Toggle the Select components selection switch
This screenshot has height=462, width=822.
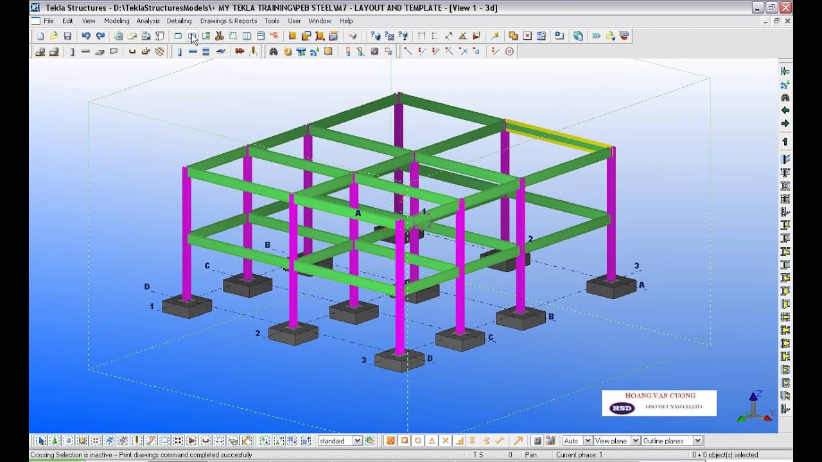pos(55,441)
